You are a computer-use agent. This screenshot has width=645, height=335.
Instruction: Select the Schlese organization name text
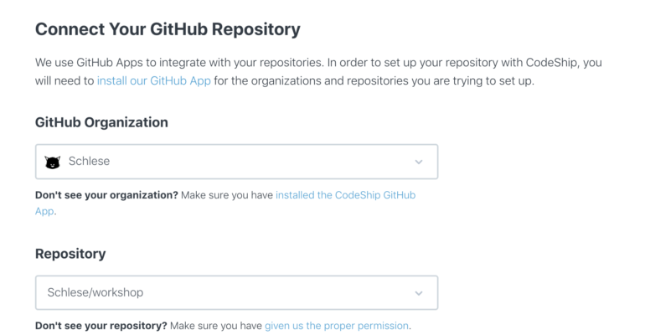(x=89, y=161)
